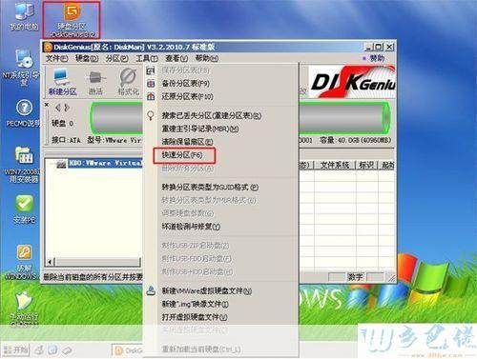Click greyed 制作USB-HDD启动盘 entry
The width and height of the screenshot is (477, 359).
pos(197,271)
